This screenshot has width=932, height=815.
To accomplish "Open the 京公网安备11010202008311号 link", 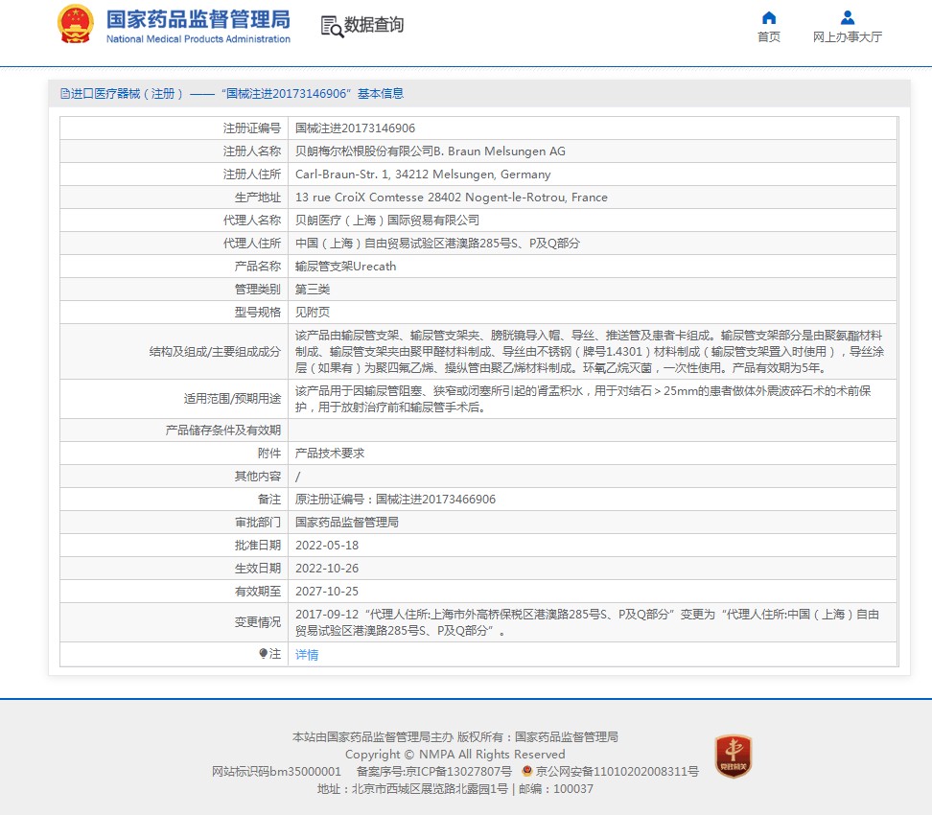I will pos(617,771).
